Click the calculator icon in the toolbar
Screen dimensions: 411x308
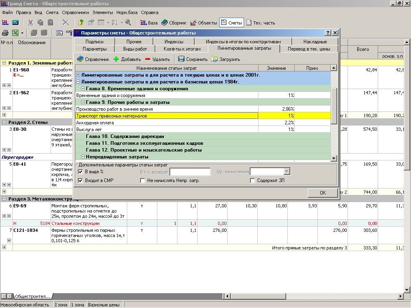point(15,23)
